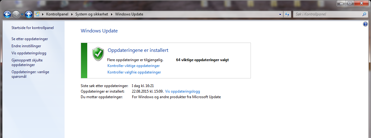371x138 pixels.
Task: Open Vis oppdateringslogg link beside install date
Action: pos(183,91)
